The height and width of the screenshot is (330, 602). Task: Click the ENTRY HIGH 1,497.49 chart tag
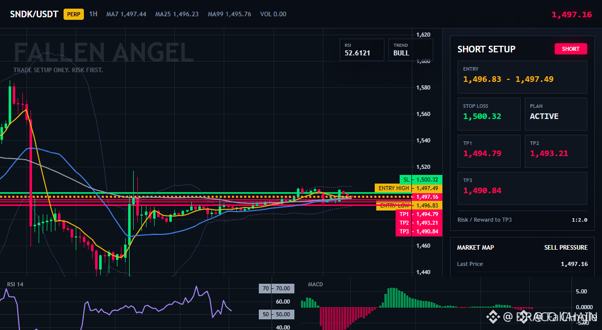point(408,188)
